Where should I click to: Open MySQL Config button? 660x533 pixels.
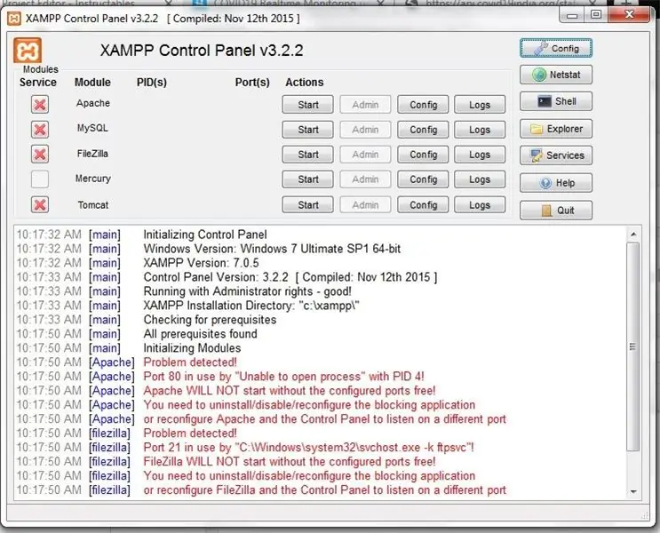pos(423,130)
